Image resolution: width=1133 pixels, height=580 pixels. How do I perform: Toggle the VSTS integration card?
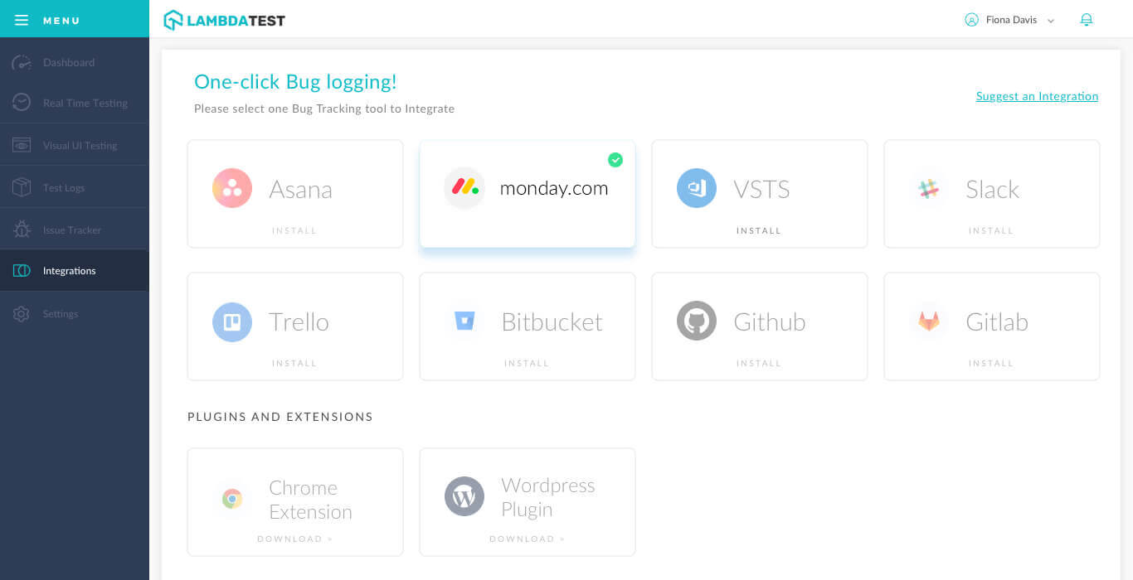coord(759,194)
